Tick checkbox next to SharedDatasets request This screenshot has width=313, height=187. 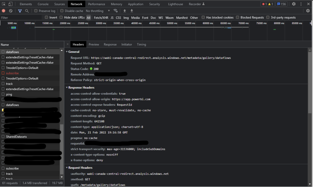pyautogui.click(x=3, y=137)
